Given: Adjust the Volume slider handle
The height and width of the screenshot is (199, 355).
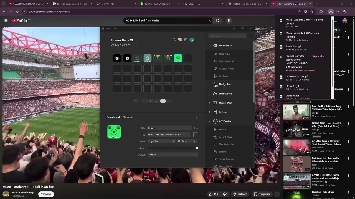Looking at the screenshot, I should pyautogui.click(x=197, y=148).
